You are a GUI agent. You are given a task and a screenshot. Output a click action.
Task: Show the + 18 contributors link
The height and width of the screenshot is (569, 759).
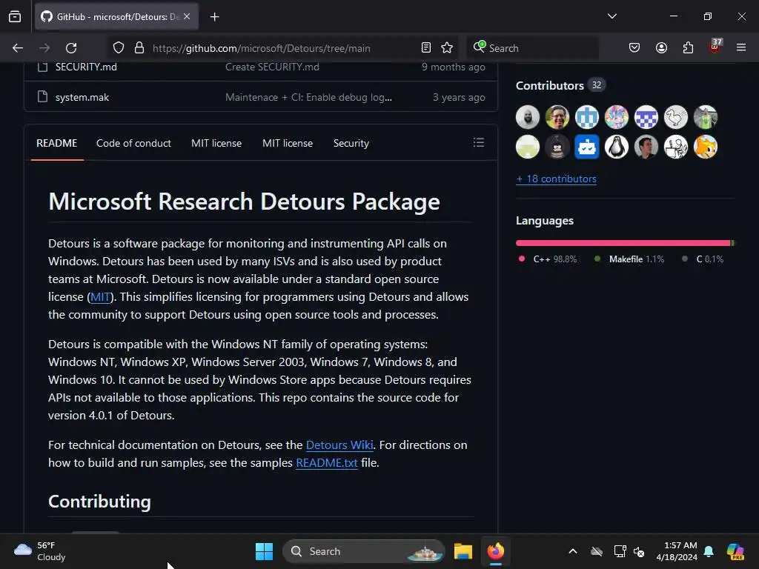pos(556,179)
